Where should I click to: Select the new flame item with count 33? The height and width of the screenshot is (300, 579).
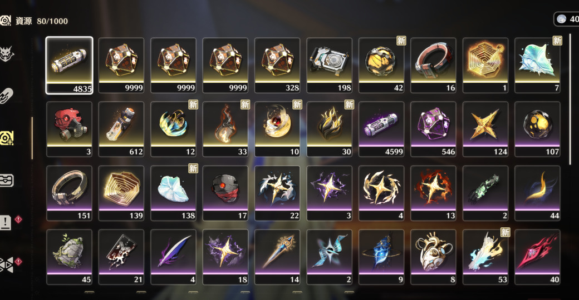coord(225,129)
